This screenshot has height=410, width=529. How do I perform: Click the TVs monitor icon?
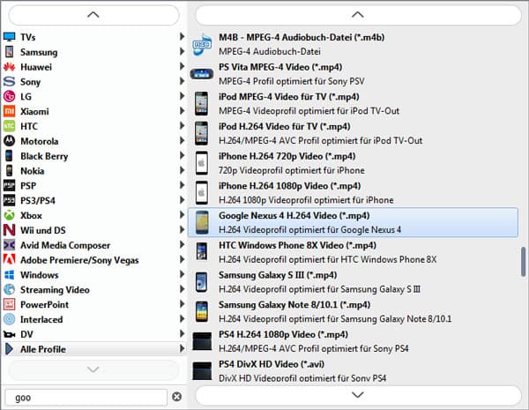[9, 37]
